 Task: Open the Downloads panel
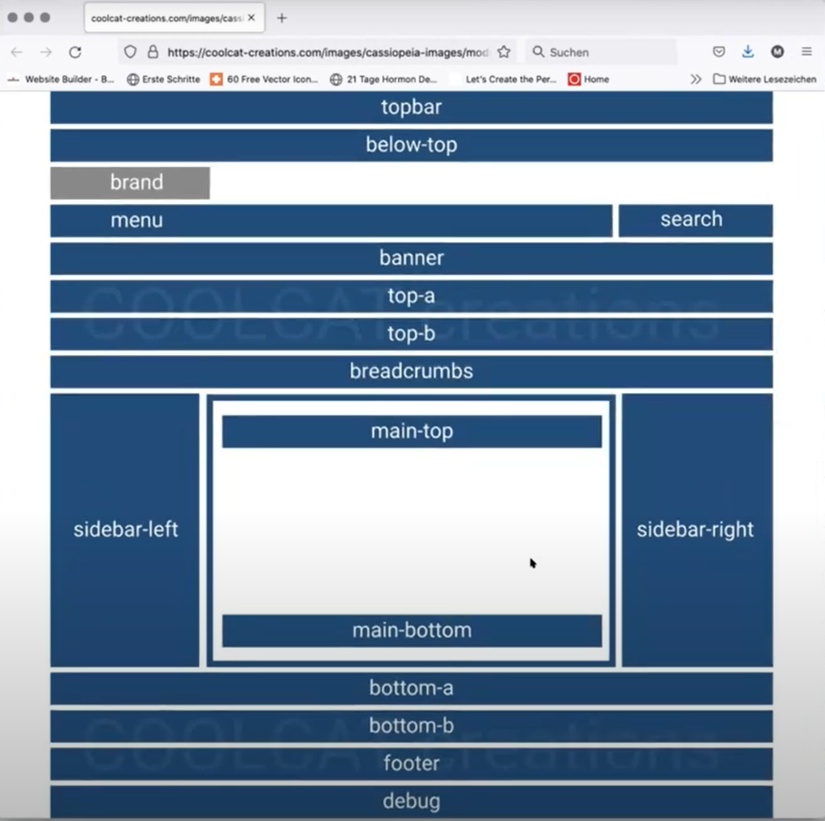(x=748, y=52)
